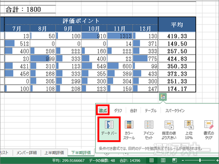219x164 pixels.
Task: Select the cell containing 999
Action: coord(43,58)
